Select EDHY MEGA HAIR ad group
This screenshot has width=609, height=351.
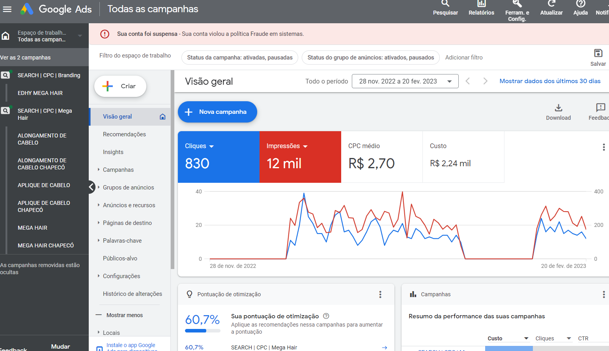(40, 93)
